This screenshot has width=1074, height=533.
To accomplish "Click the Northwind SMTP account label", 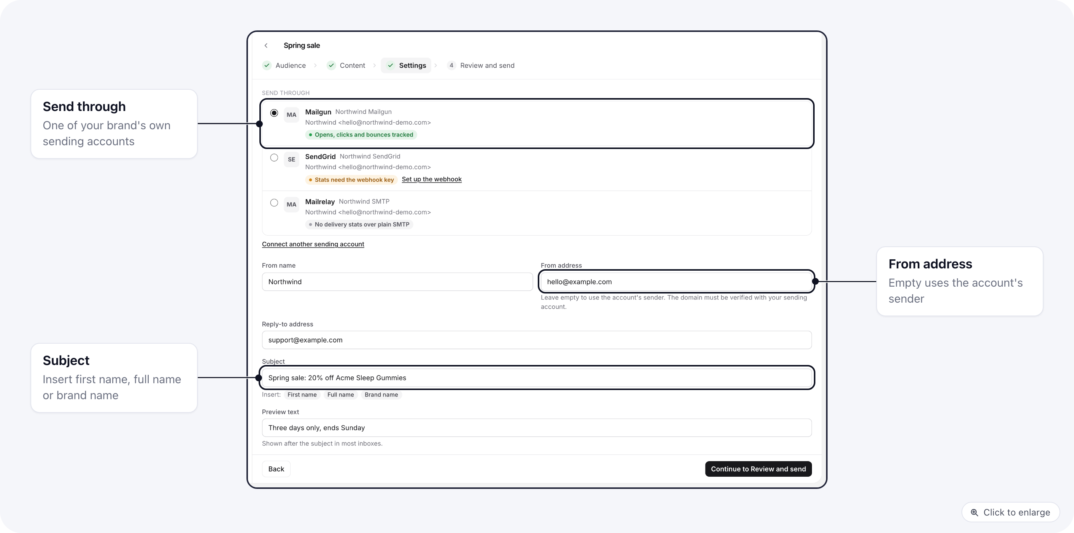I will click(x=364, y=201).
